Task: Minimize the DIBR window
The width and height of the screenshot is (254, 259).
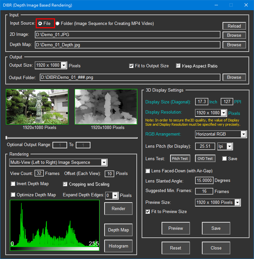Action: [216, 5]
